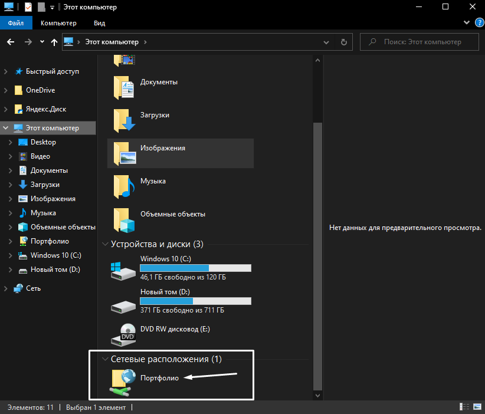Screen dimensions: 485x414
Task: Collapse the Сетевые расположения group
Action: pos(105,359)
